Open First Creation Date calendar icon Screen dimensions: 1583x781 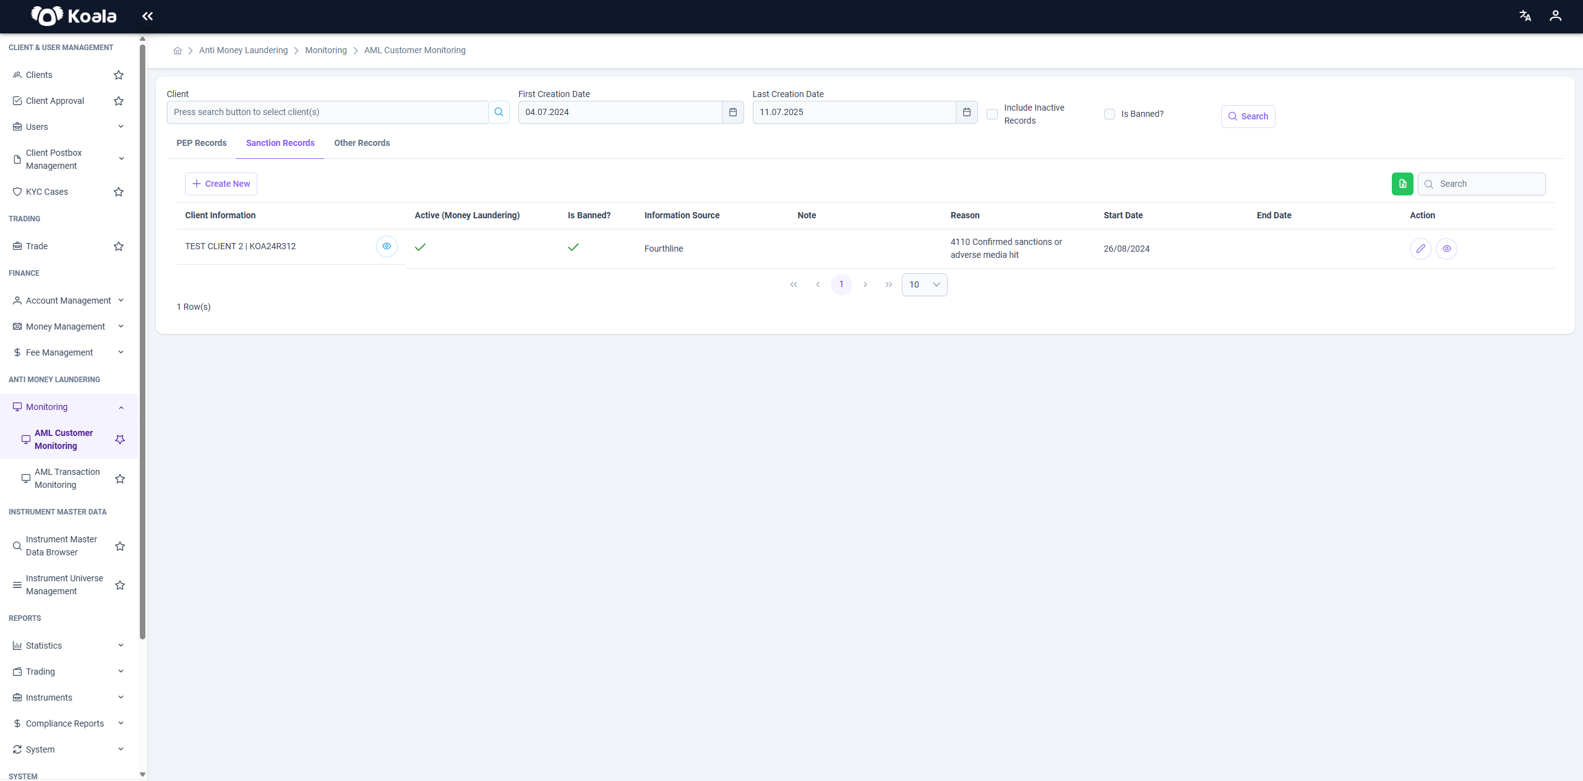click(732, 112)
